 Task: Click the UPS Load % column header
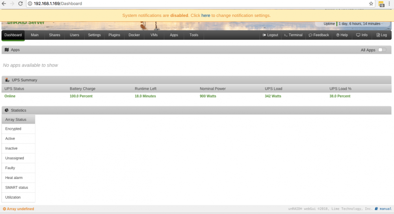[x=340, y=89]
